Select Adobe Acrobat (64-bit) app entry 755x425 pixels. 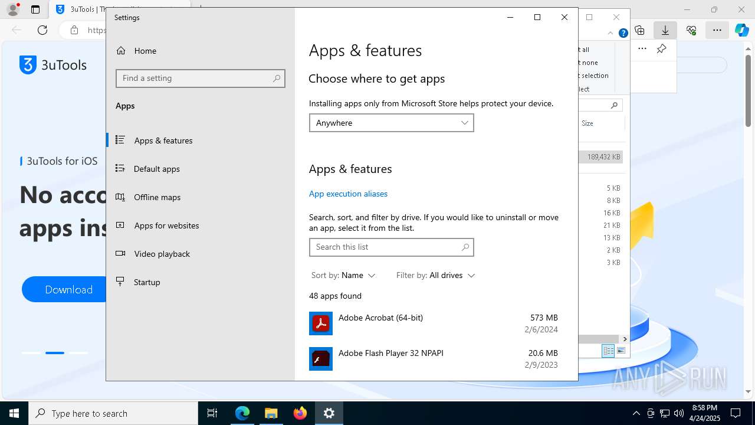[x=434, y=323]
